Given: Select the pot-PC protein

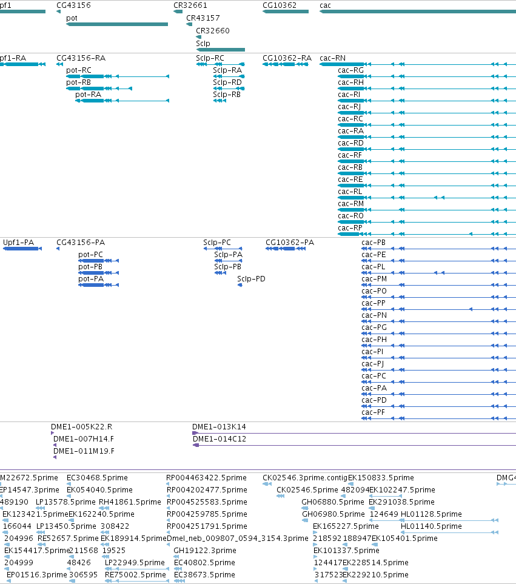Looking at the screenshot, I should [x=99, y=261].
